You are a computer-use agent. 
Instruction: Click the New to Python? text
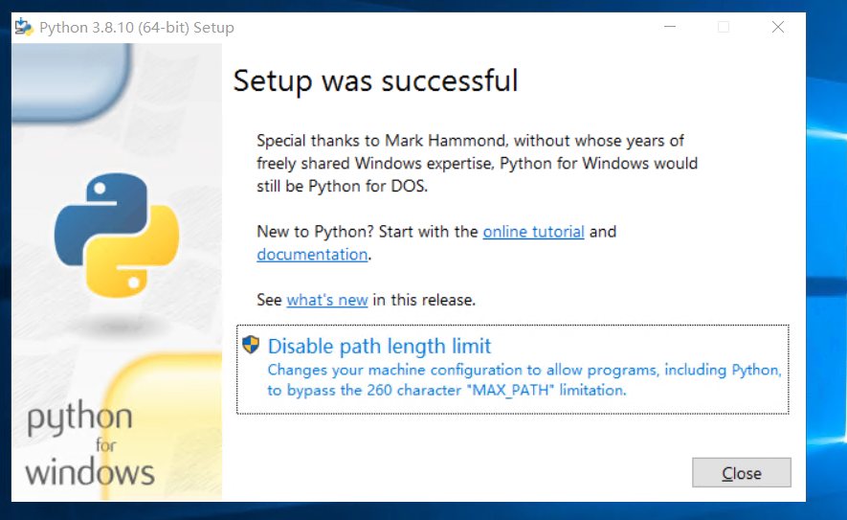coord(315,232)
